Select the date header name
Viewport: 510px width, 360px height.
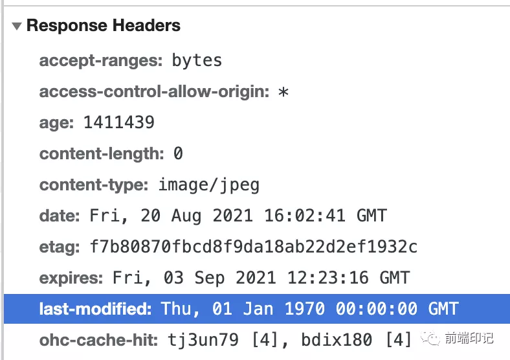point(60,216)
